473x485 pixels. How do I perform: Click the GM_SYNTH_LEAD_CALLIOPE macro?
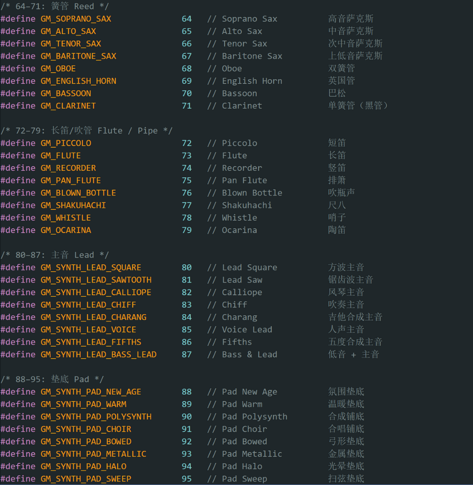point(96,292)
